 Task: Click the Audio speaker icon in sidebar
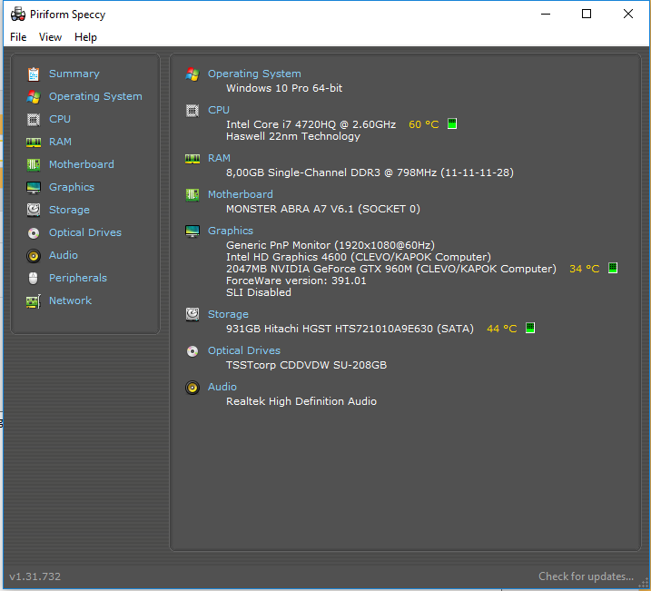(34, 256)
